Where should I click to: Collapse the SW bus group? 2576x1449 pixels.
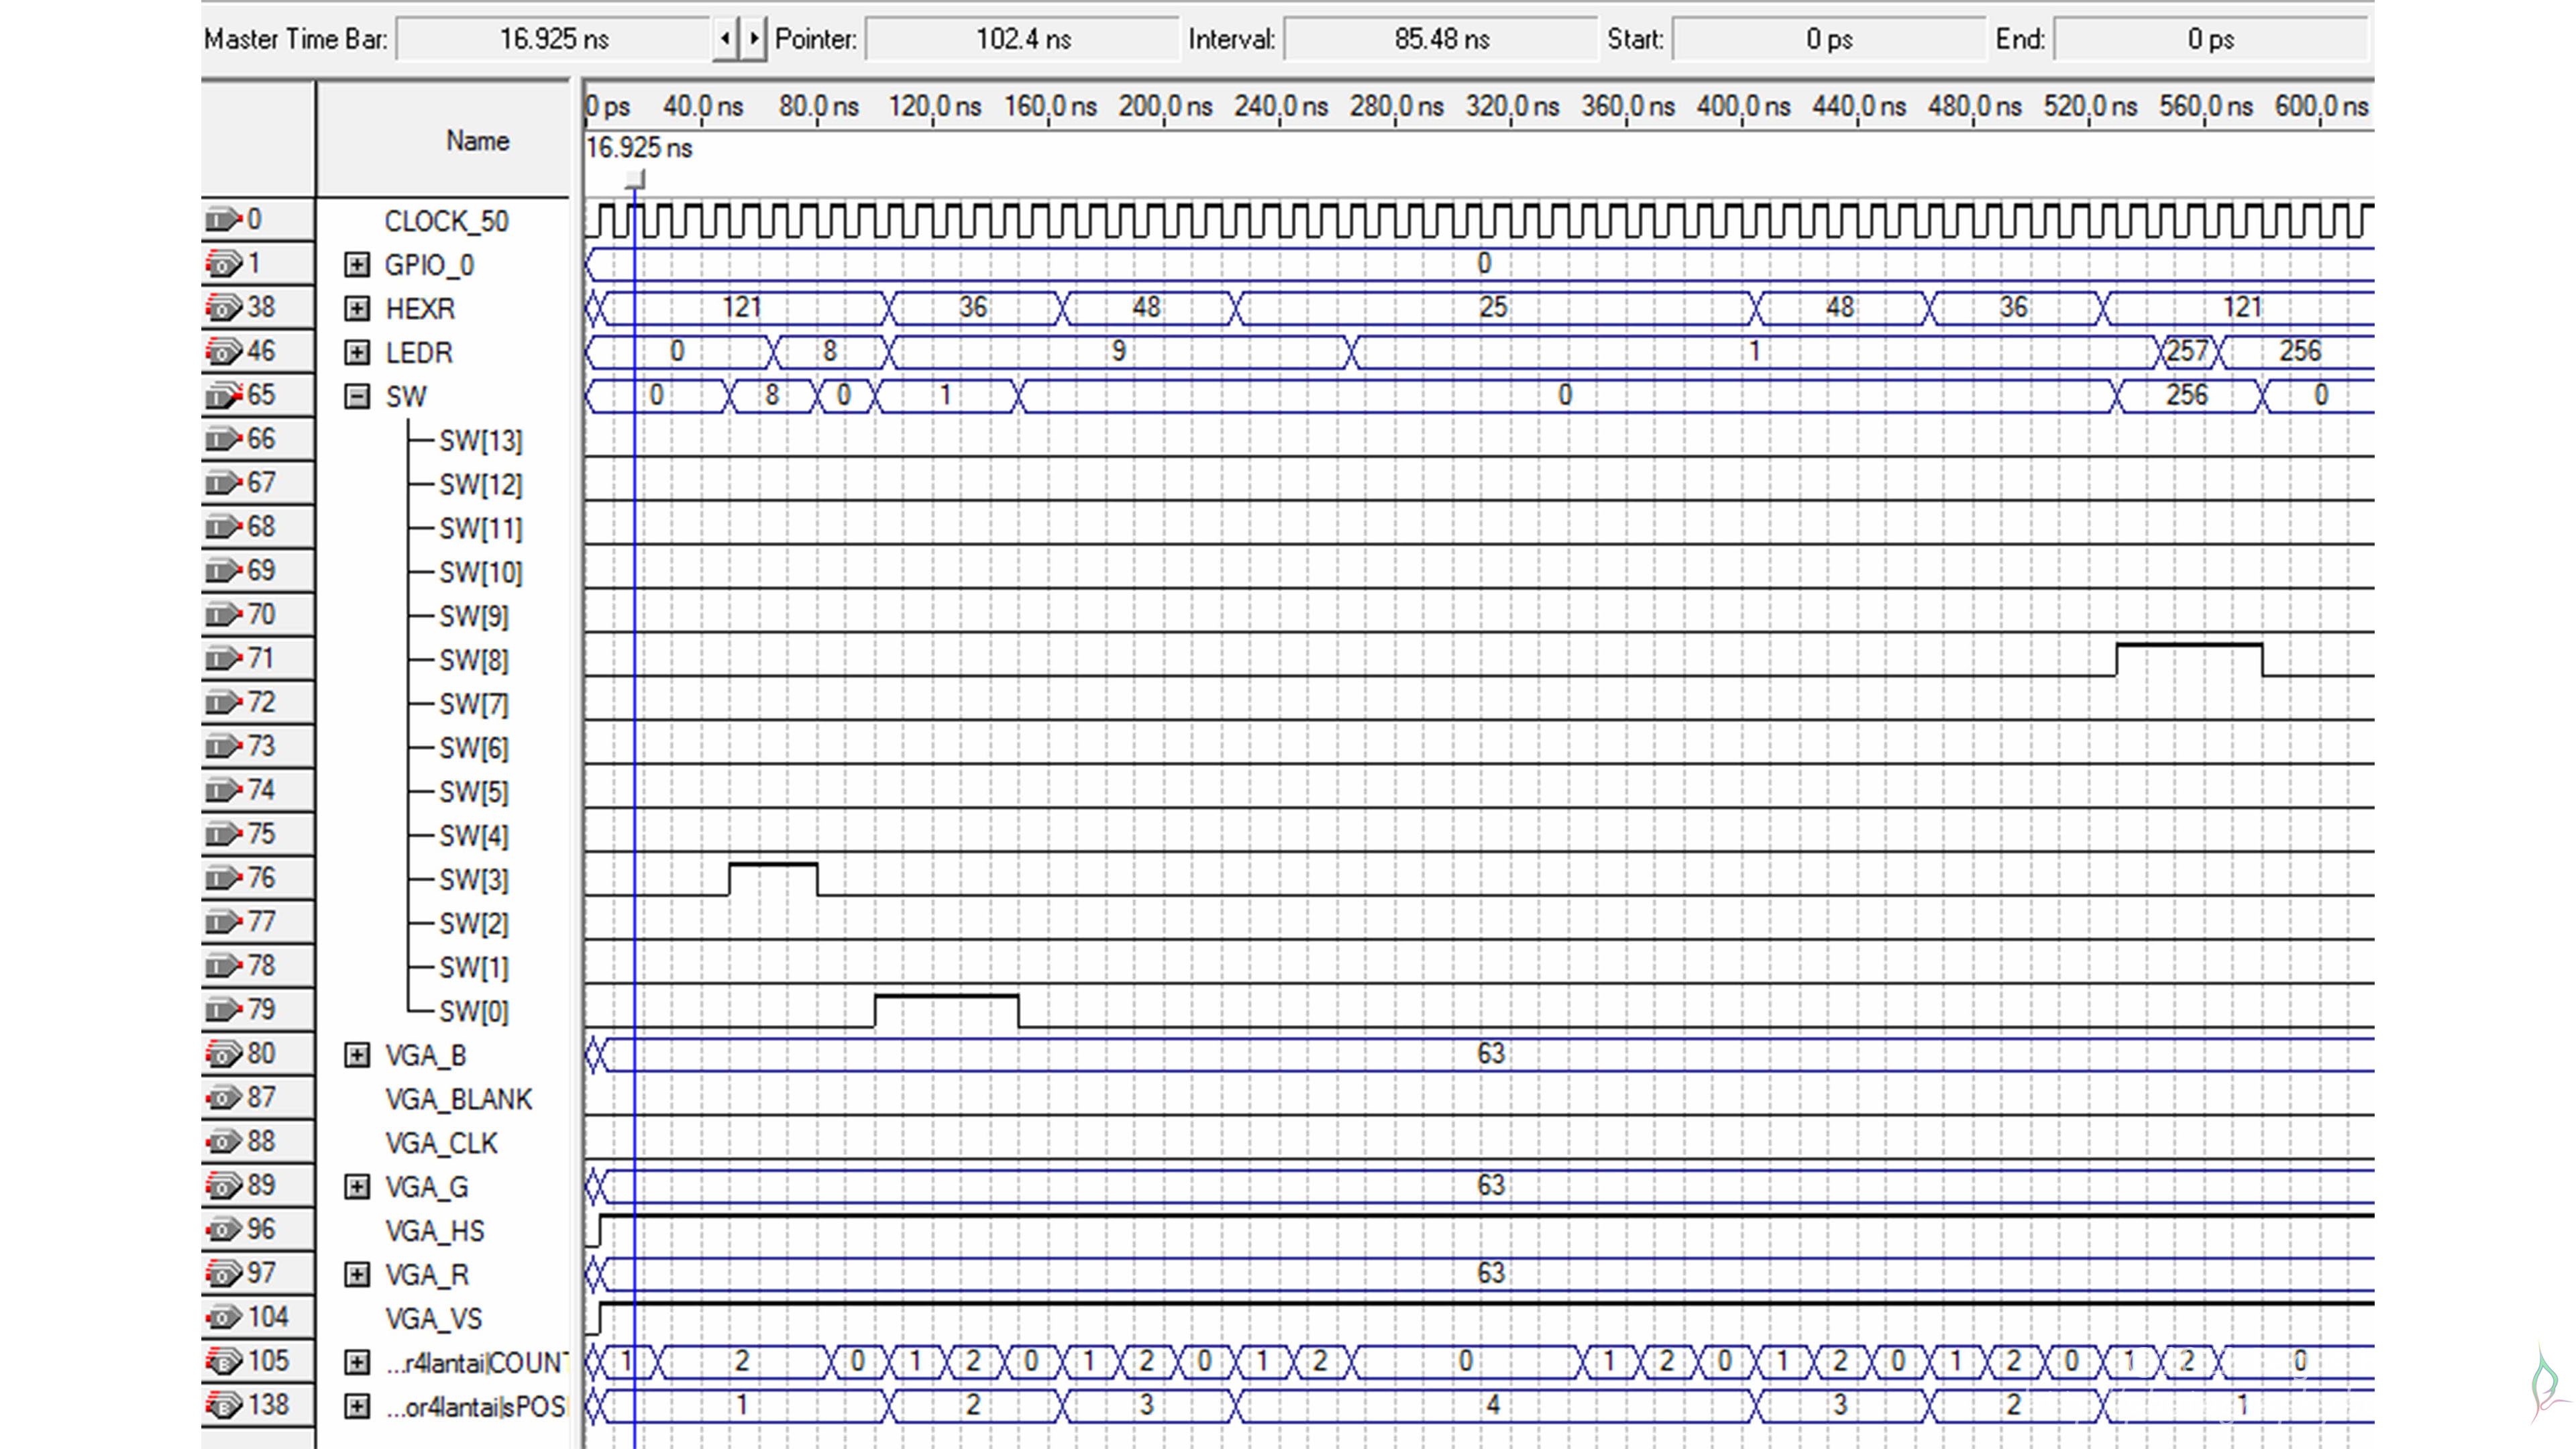pyautogui.click(x=356, y=396)
